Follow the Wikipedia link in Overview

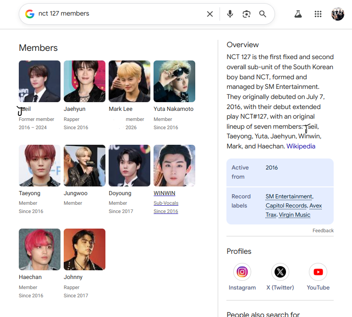(x=301, y=146)
